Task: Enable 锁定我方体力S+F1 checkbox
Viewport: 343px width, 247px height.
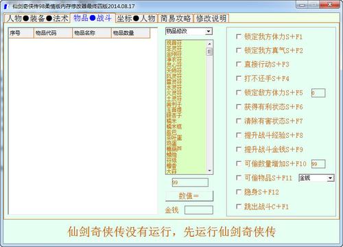Action: [x=239, y=36]
